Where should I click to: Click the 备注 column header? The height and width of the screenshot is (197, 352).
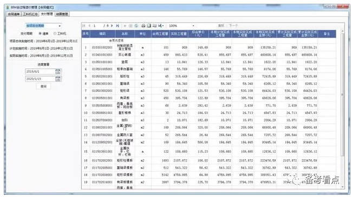(327, 34)
